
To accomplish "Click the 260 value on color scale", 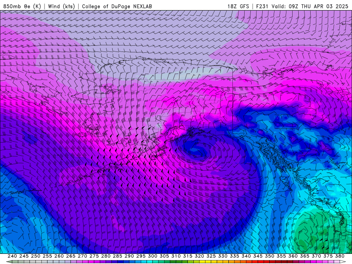I will click(x=59, y=256).
